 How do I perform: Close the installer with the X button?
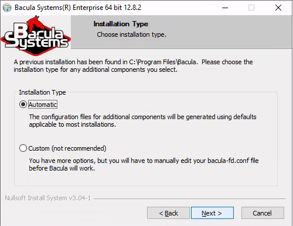tap(278, 8)
